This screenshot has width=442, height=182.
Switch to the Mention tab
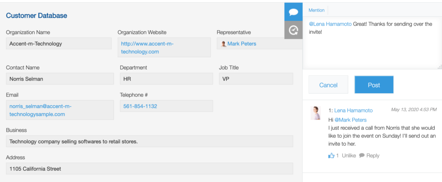[316, 10]
